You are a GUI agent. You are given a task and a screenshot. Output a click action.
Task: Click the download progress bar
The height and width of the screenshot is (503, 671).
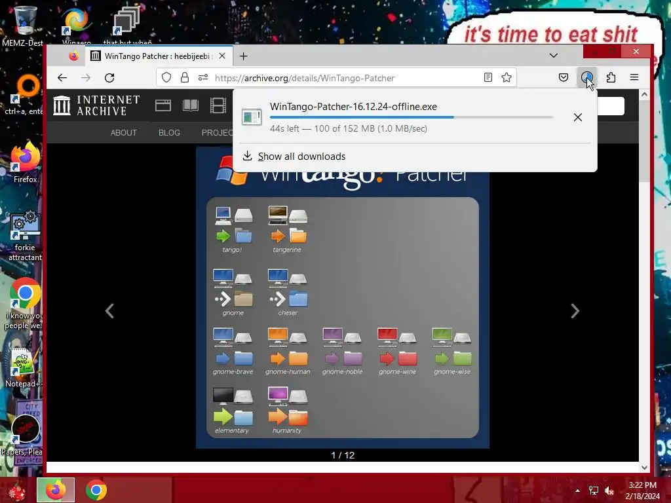click(412, 117)
